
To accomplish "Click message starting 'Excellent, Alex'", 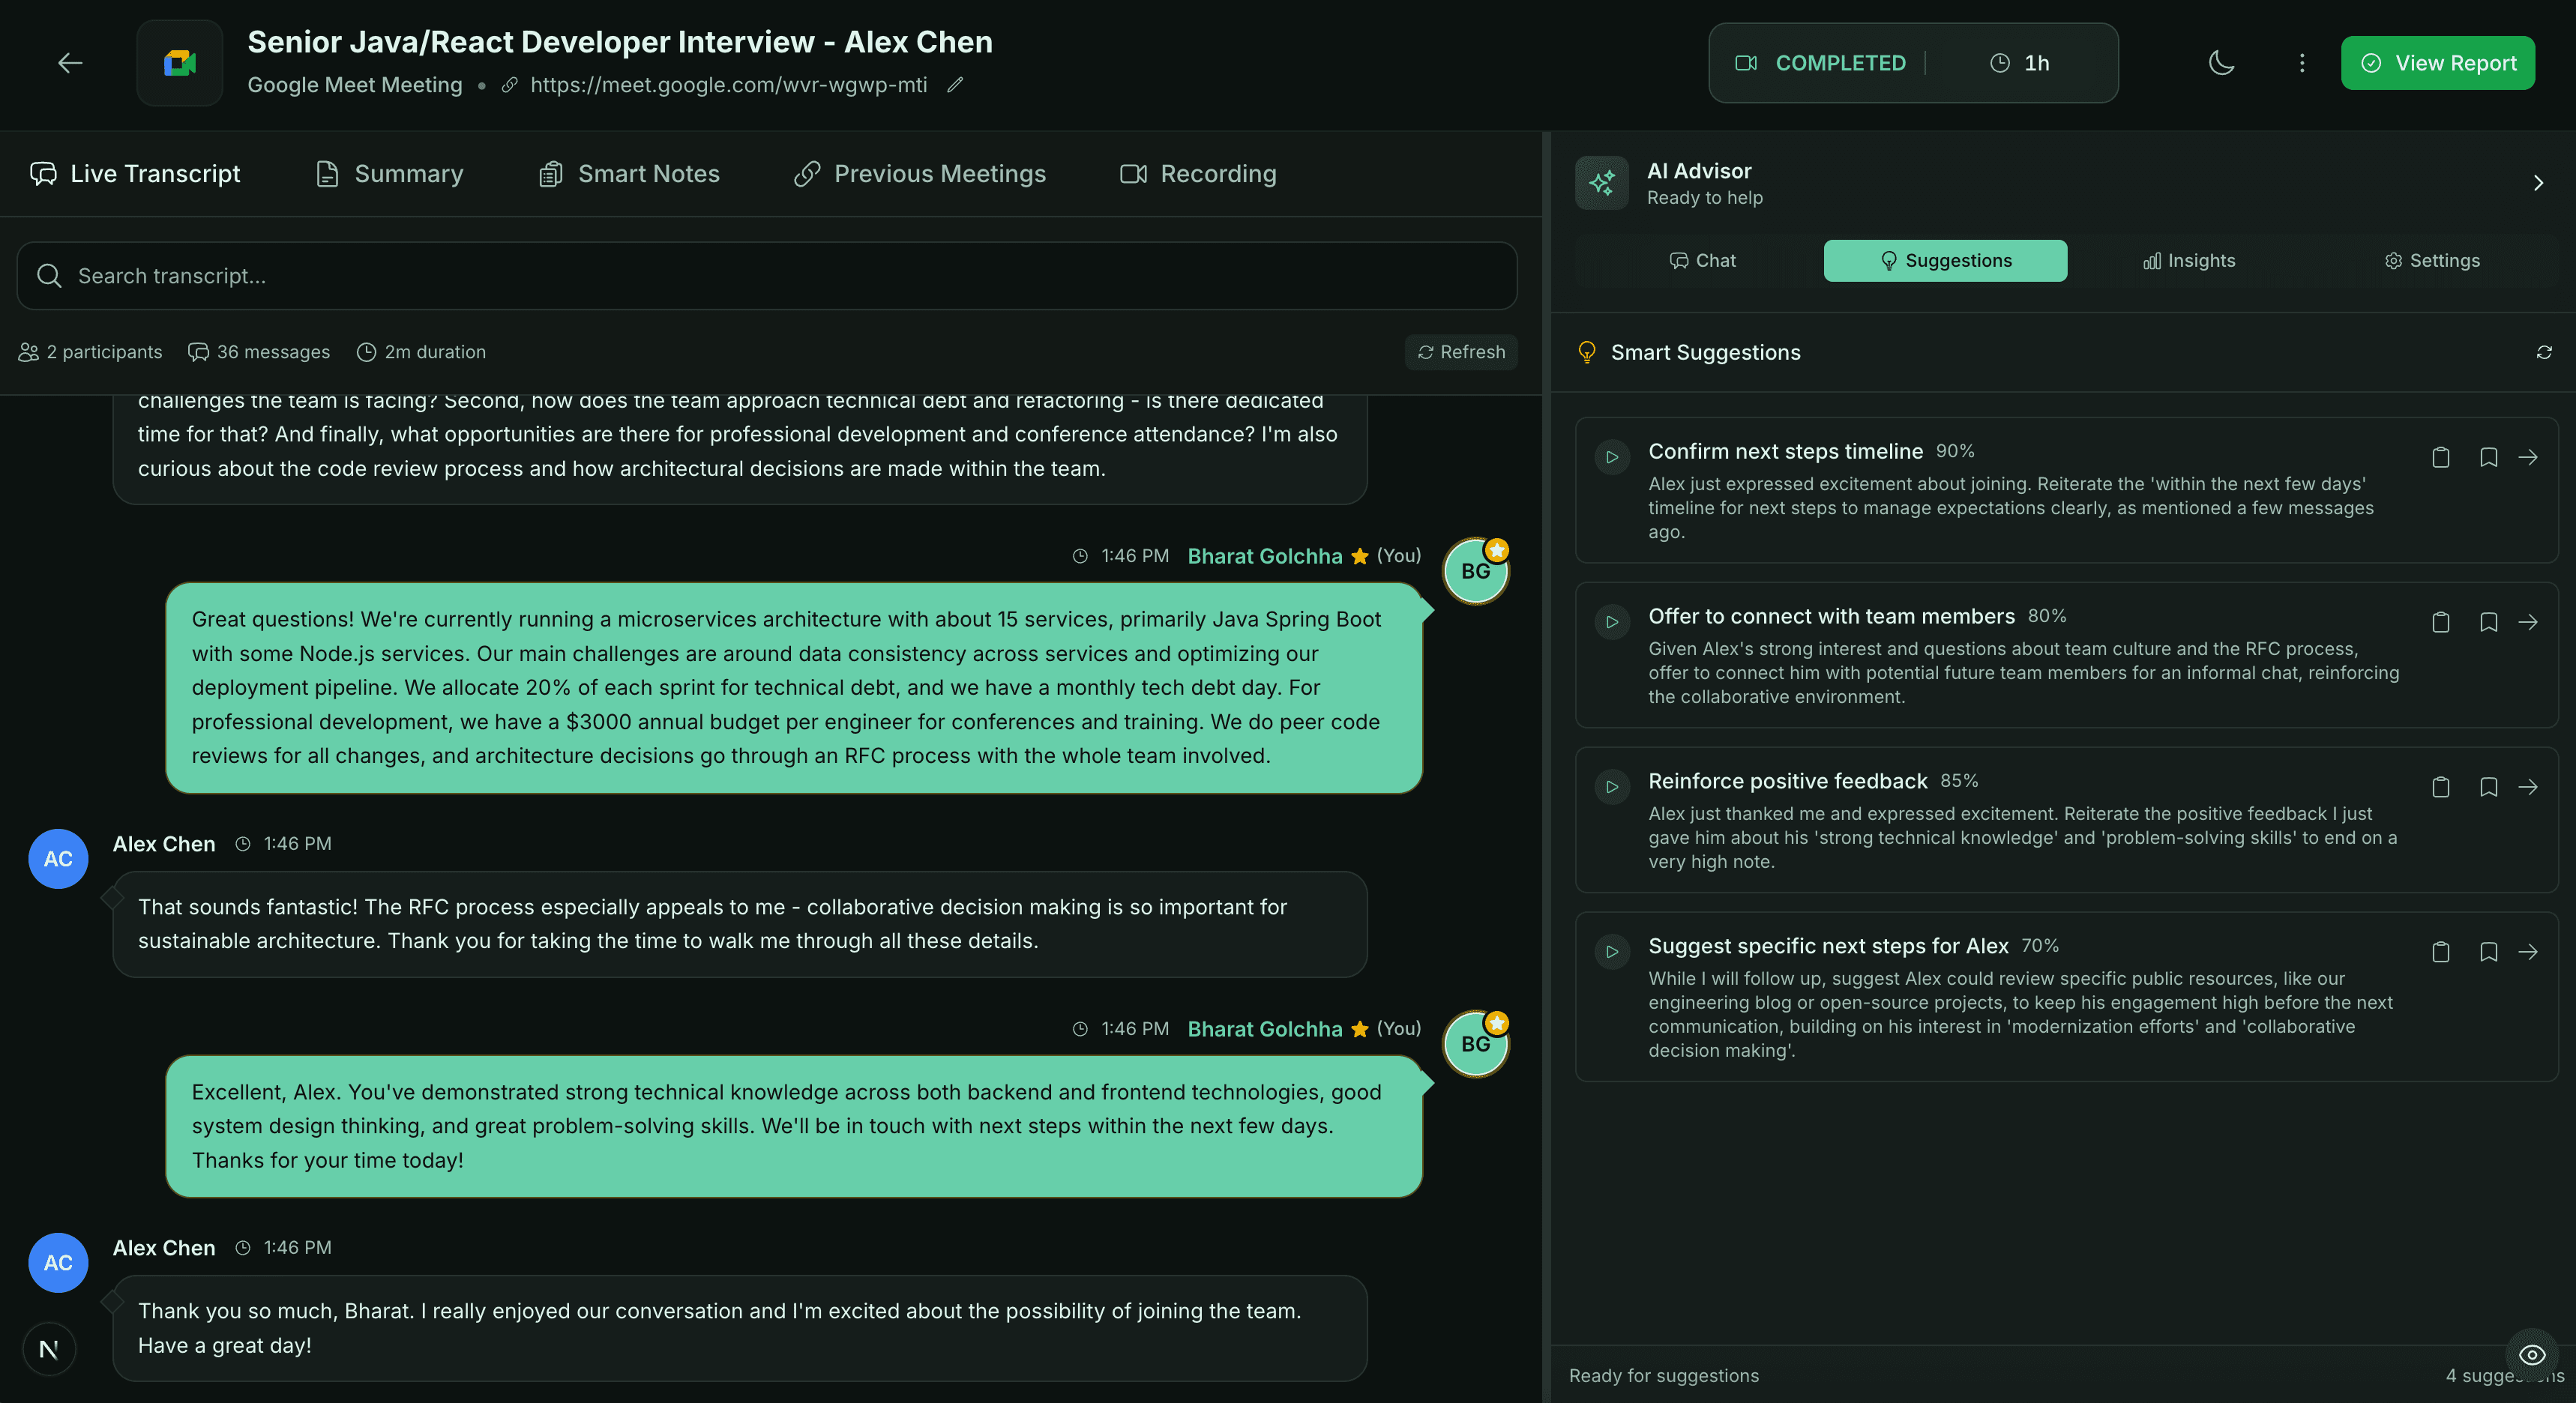I will (794, 1126).
